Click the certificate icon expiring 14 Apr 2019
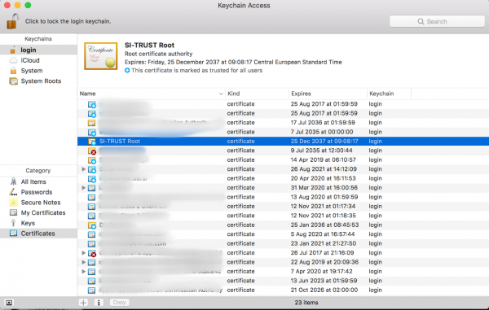489x310 pixels. [91, 160]
